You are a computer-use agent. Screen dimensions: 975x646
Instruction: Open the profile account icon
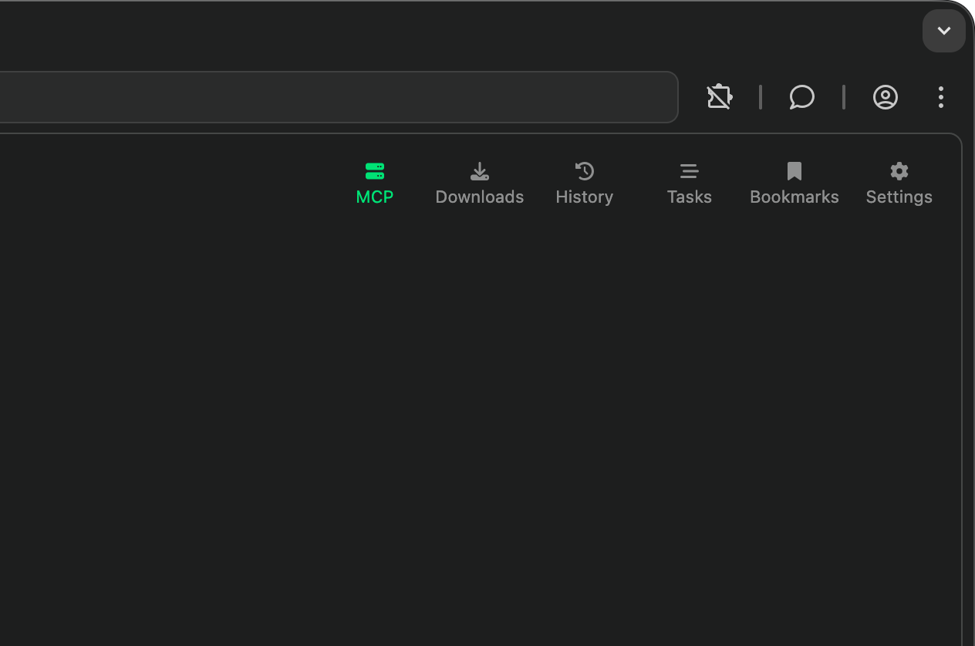[x=885, y=97]
